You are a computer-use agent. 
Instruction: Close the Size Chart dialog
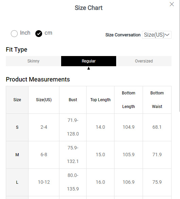pos(172,4)
